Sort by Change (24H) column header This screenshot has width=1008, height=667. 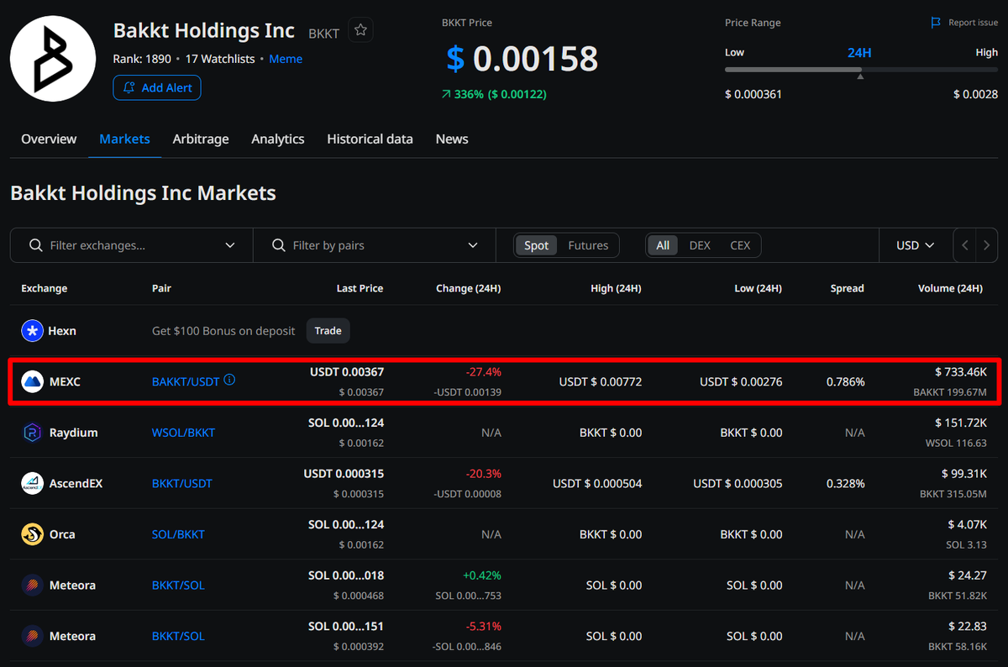click(469, 288)
